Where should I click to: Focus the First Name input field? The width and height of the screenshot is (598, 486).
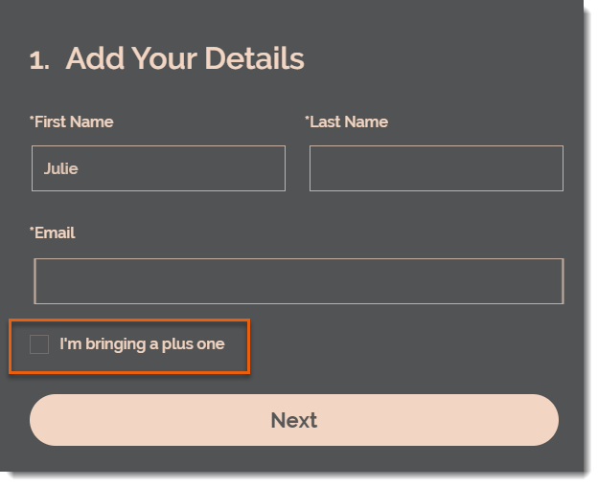tap(159, 168)
